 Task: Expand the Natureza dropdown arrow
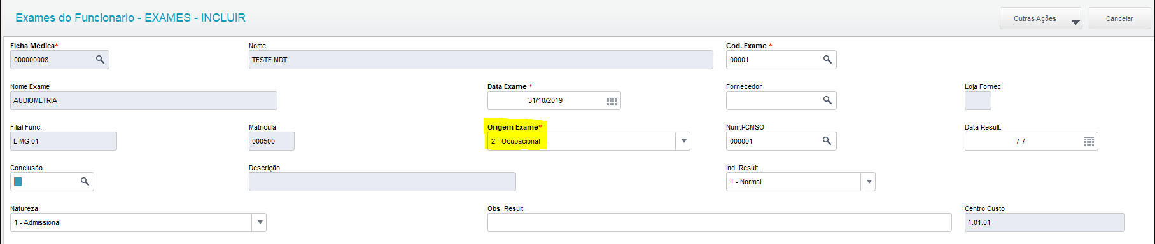pyautogui.click(x=260, y=222)
